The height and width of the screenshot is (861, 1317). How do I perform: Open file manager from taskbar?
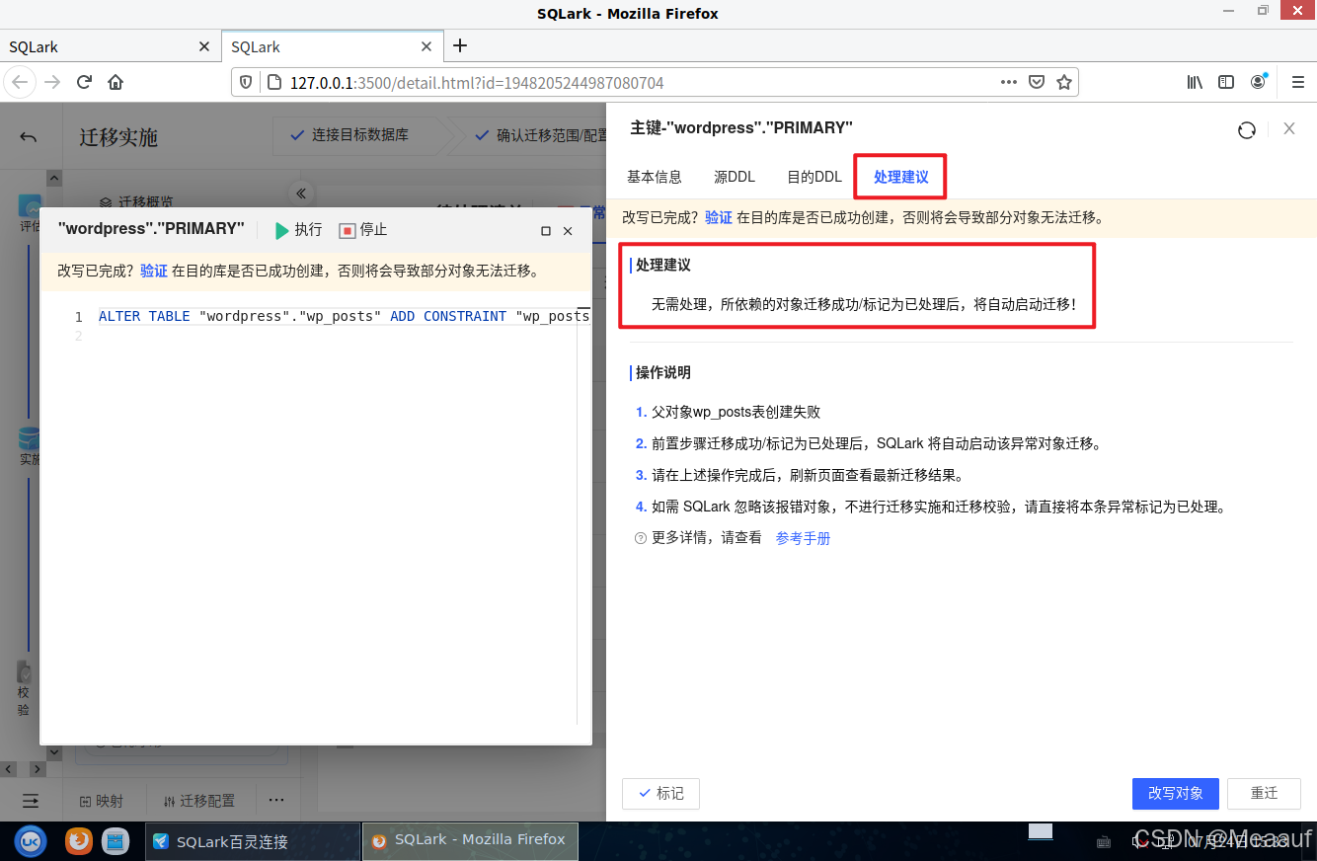[116, 841]
